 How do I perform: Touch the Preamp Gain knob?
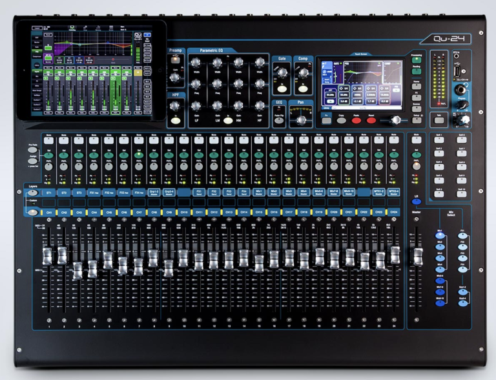point(174,78)
